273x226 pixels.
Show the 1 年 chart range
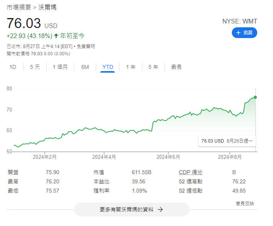coord(131,67)
